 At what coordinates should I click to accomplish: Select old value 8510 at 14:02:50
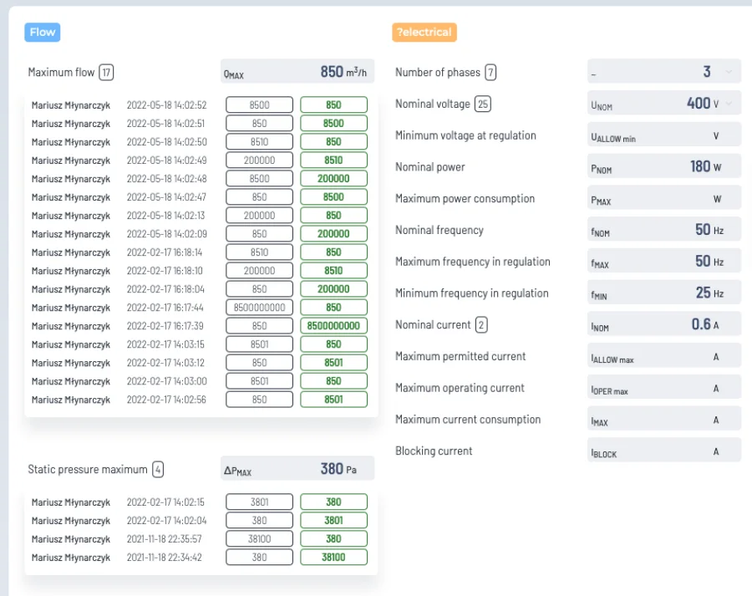pyautogui.click(x=260, y=141)
